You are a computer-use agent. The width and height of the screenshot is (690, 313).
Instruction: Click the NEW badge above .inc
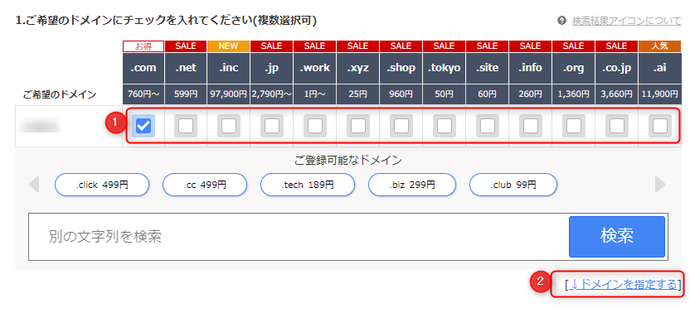[229, 46]
